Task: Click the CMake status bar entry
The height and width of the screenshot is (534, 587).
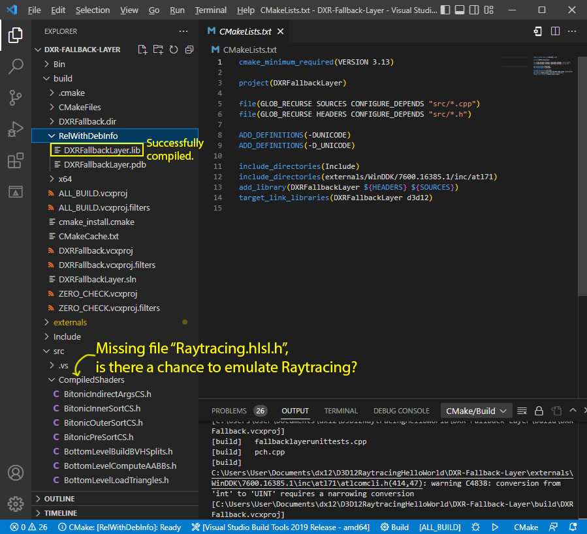Action: click(526, 527)
